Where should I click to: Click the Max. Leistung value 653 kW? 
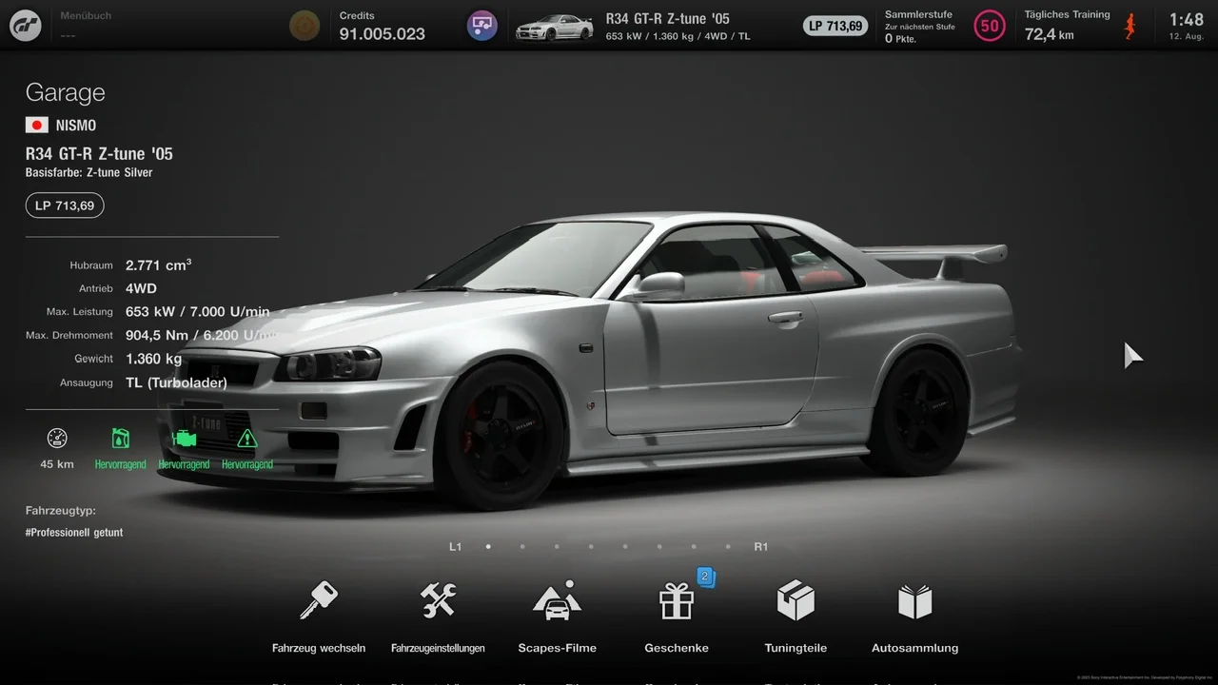[x=197, y=312]
